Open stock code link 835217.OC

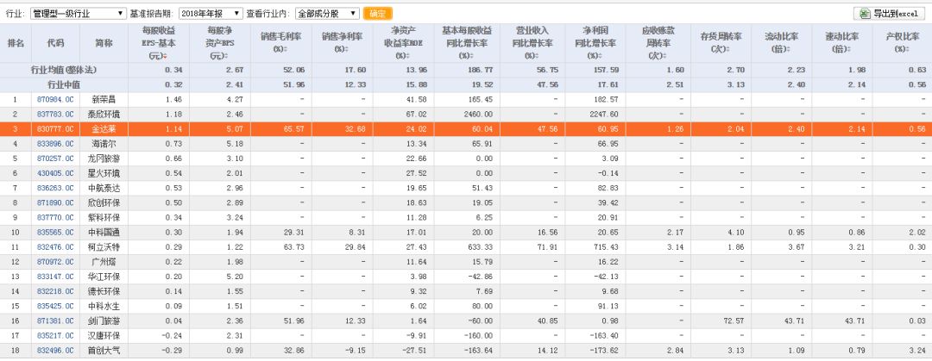(x=55, y=336)
